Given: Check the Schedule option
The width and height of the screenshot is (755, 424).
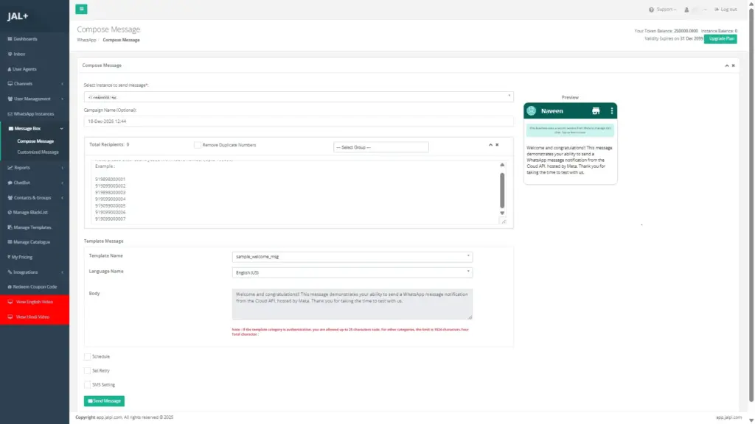Looking at the screenshot, I should pyautogui.click(x=88, y=356).
